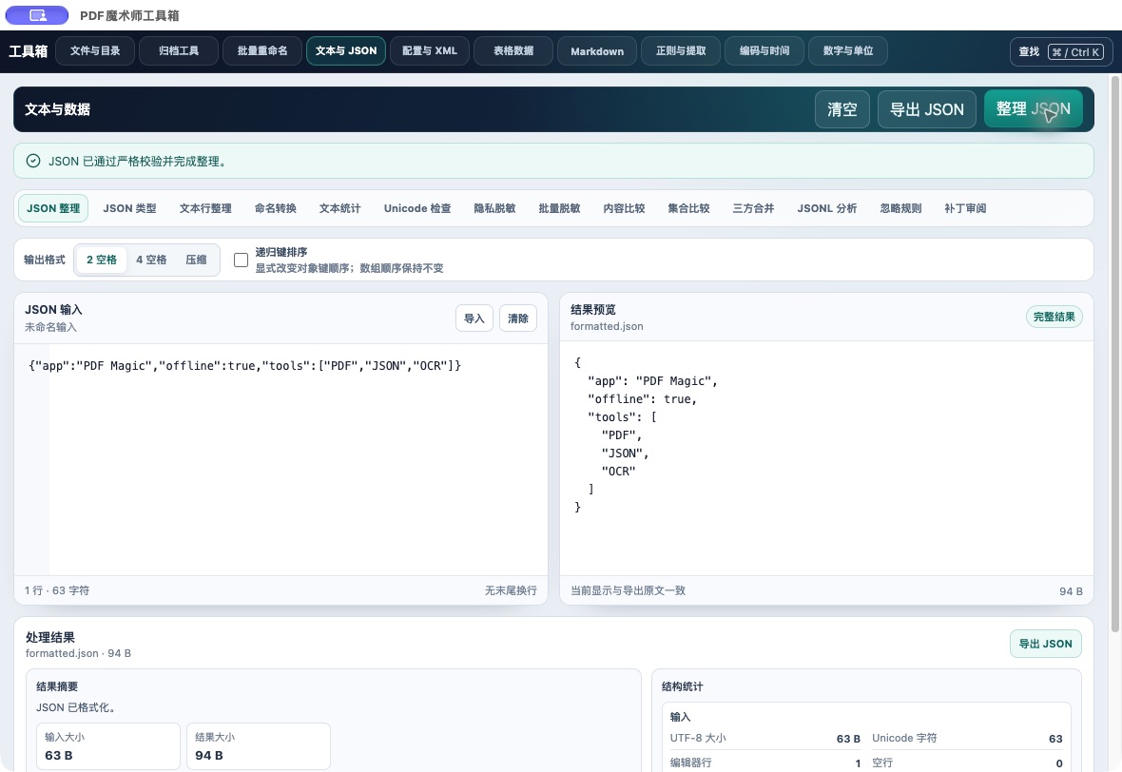Switch to the JSON 整理 tab
1122x772 pixels.
[53, 208]
